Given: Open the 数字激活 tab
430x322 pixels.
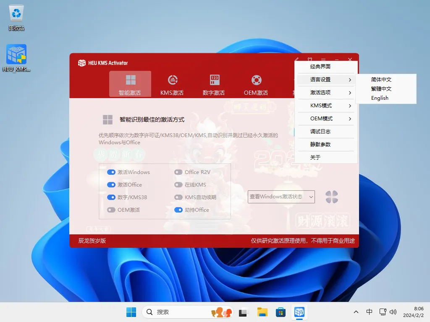Looking at the screenshot, I should [x=214, y=84].
